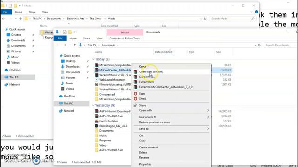This screenshot has height=167, width=298.
Task: Collapse the Yesterday (9) group
Action: coord(93,105)
